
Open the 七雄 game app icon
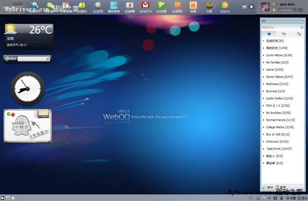pyautogui.click(x=209, y=7)
